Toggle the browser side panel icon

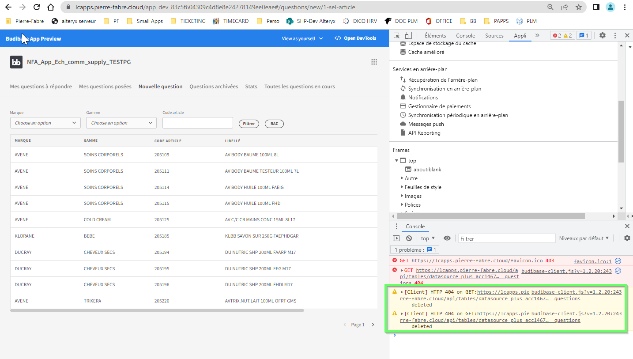pos(596,7)
